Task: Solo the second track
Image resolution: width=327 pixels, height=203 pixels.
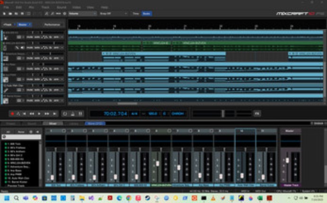Action: (36, 48)
